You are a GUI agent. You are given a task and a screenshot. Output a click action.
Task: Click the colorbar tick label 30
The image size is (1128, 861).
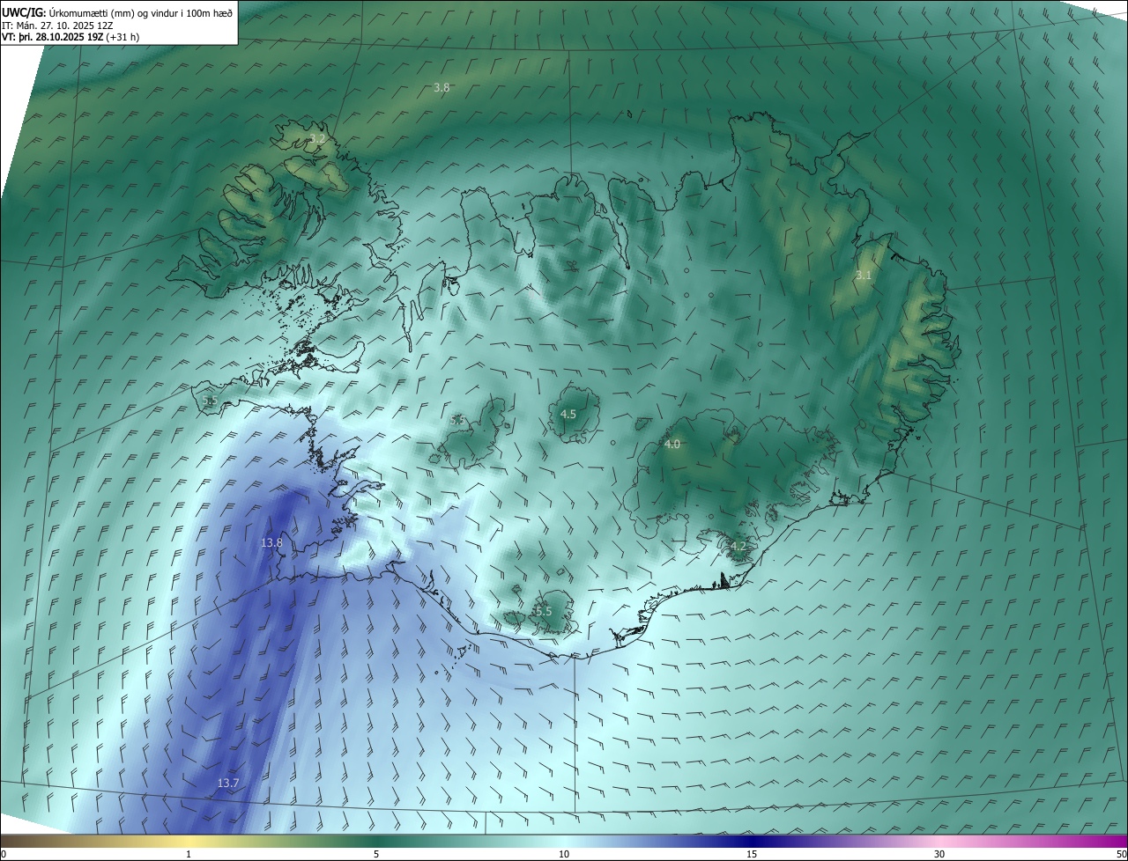pyautogui.click(x=939, y=854)
